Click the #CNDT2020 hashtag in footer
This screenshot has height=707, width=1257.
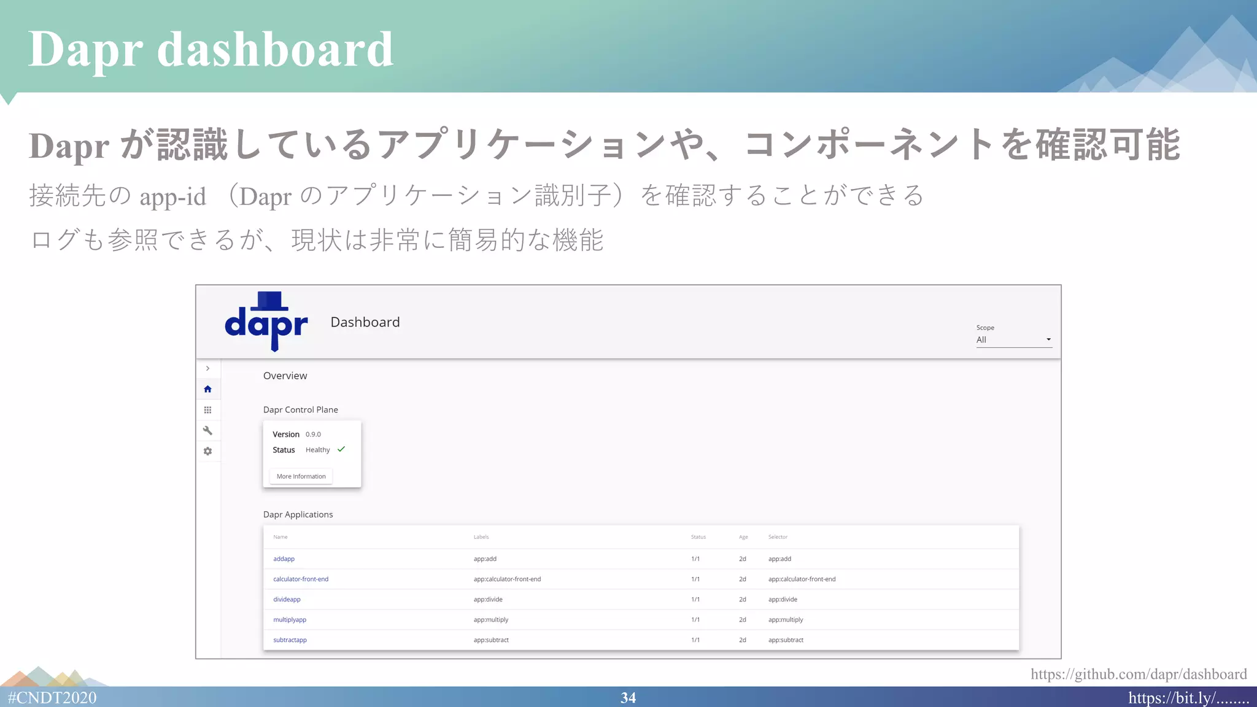(52, 698)
